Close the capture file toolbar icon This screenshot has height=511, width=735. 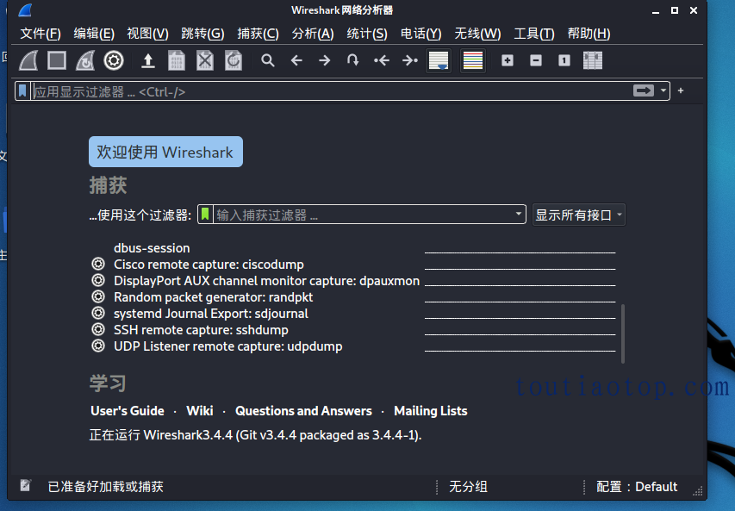click(x=205, y=60)
